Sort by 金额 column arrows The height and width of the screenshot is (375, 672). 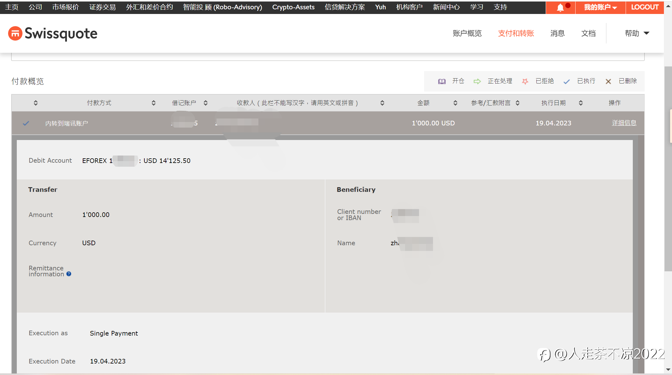[455, 103]
